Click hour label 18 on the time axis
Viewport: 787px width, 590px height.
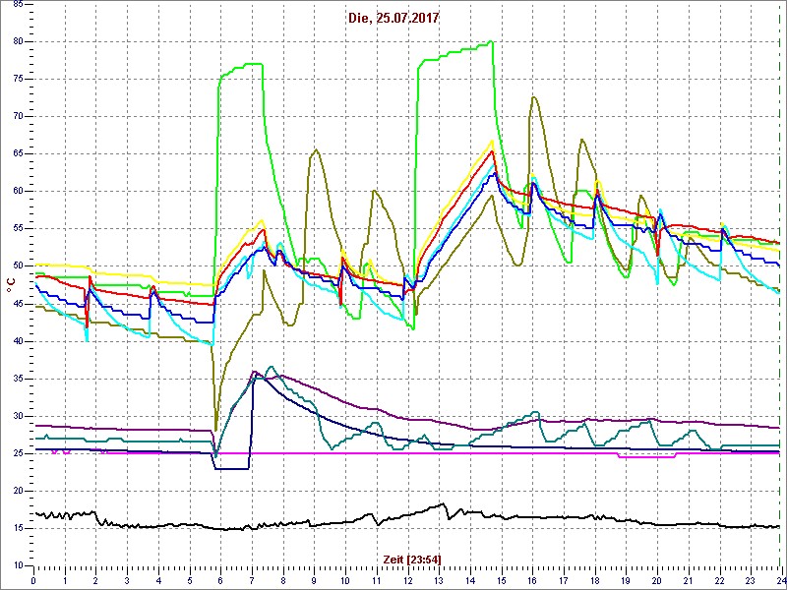tap(594, 580)
